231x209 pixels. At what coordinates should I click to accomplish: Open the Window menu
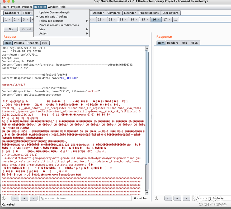pyautogui.click(x=53, y=7)
